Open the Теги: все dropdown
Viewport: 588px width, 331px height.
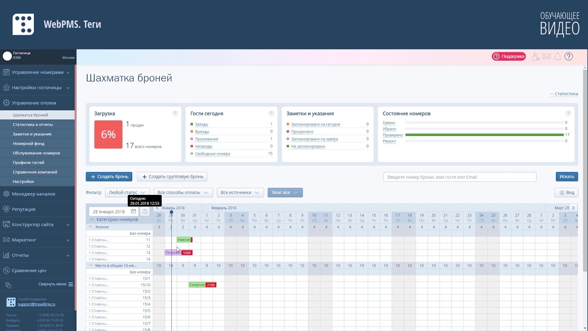tap(285, 193)
